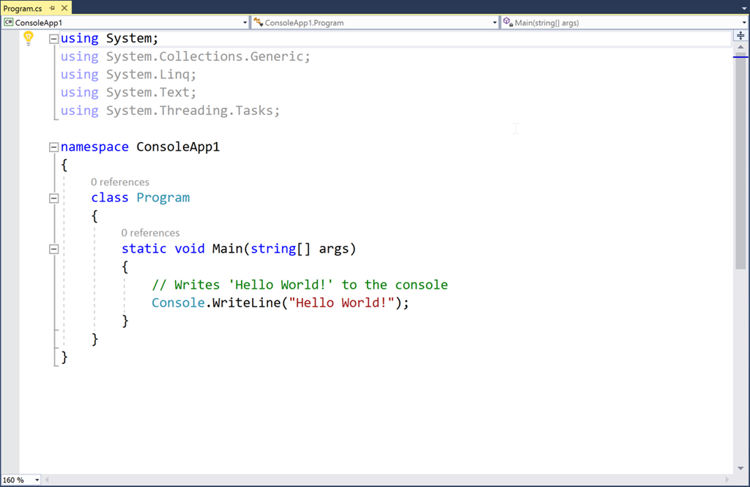Pin the Program.cs tab
750x487 pixels.
point(53,8)
